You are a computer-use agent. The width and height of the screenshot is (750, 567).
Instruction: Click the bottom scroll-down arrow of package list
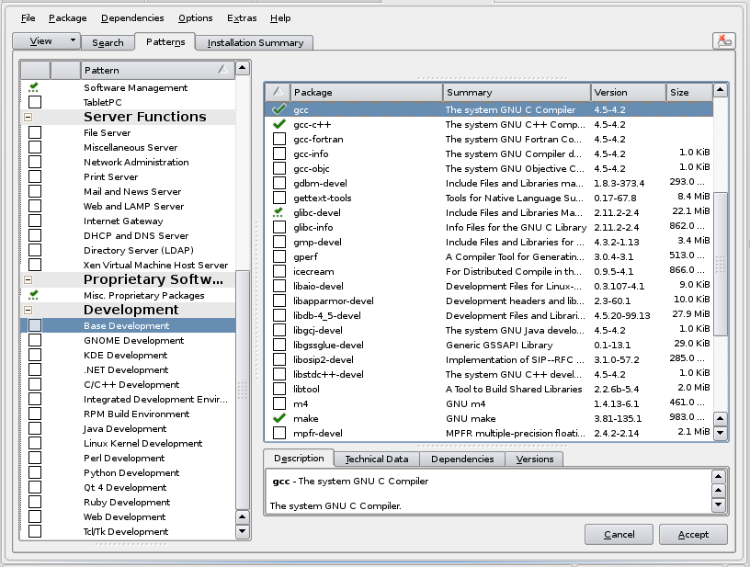click(721, 433)
